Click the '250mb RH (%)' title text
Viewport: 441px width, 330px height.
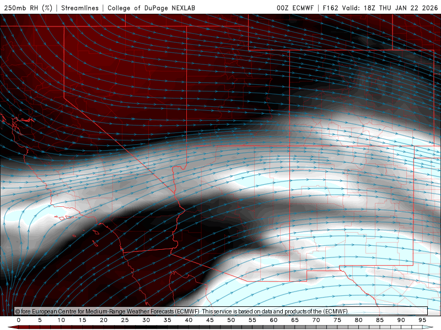(x=28, y=8)
